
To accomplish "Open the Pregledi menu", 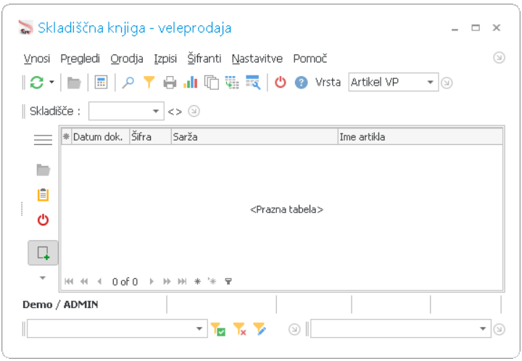I will [x=80, y=59].
